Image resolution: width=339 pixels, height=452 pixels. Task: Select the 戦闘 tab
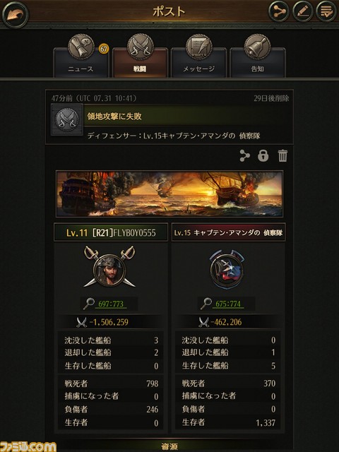pyautogui.click(x=140, y=56)
